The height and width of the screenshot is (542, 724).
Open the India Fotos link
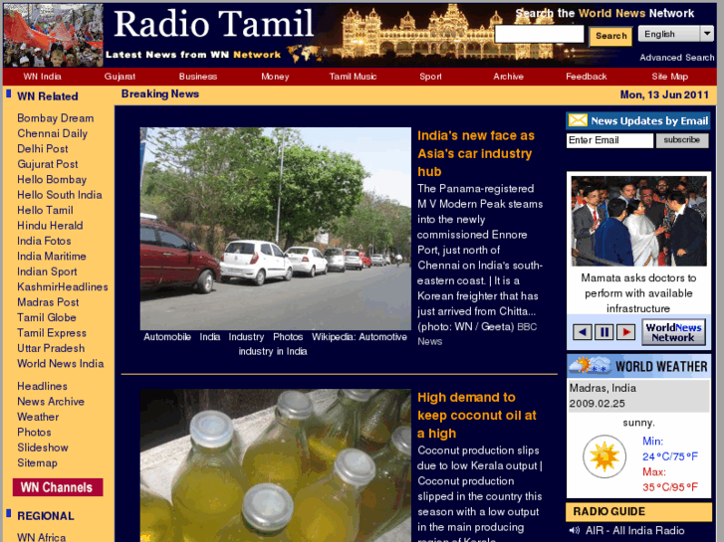coord(44,241)
